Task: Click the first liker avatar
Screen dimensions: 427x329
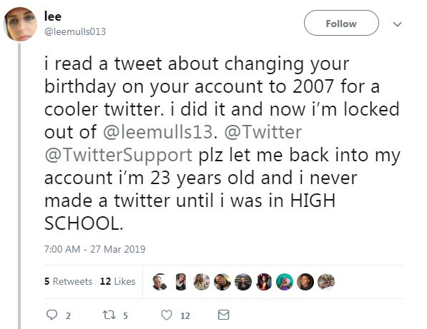Action: coord(159,282)
